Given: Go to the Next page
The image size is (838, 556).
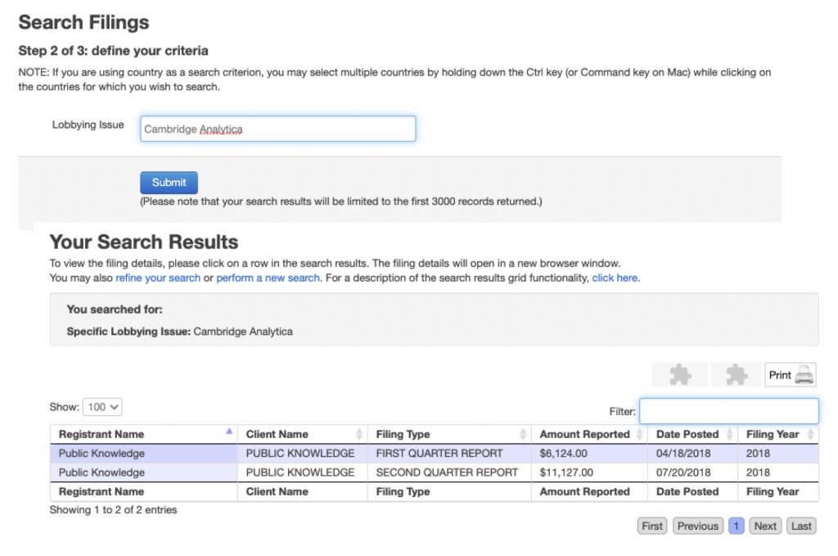Looking at the screenshot, I should [x=765, y=526].
